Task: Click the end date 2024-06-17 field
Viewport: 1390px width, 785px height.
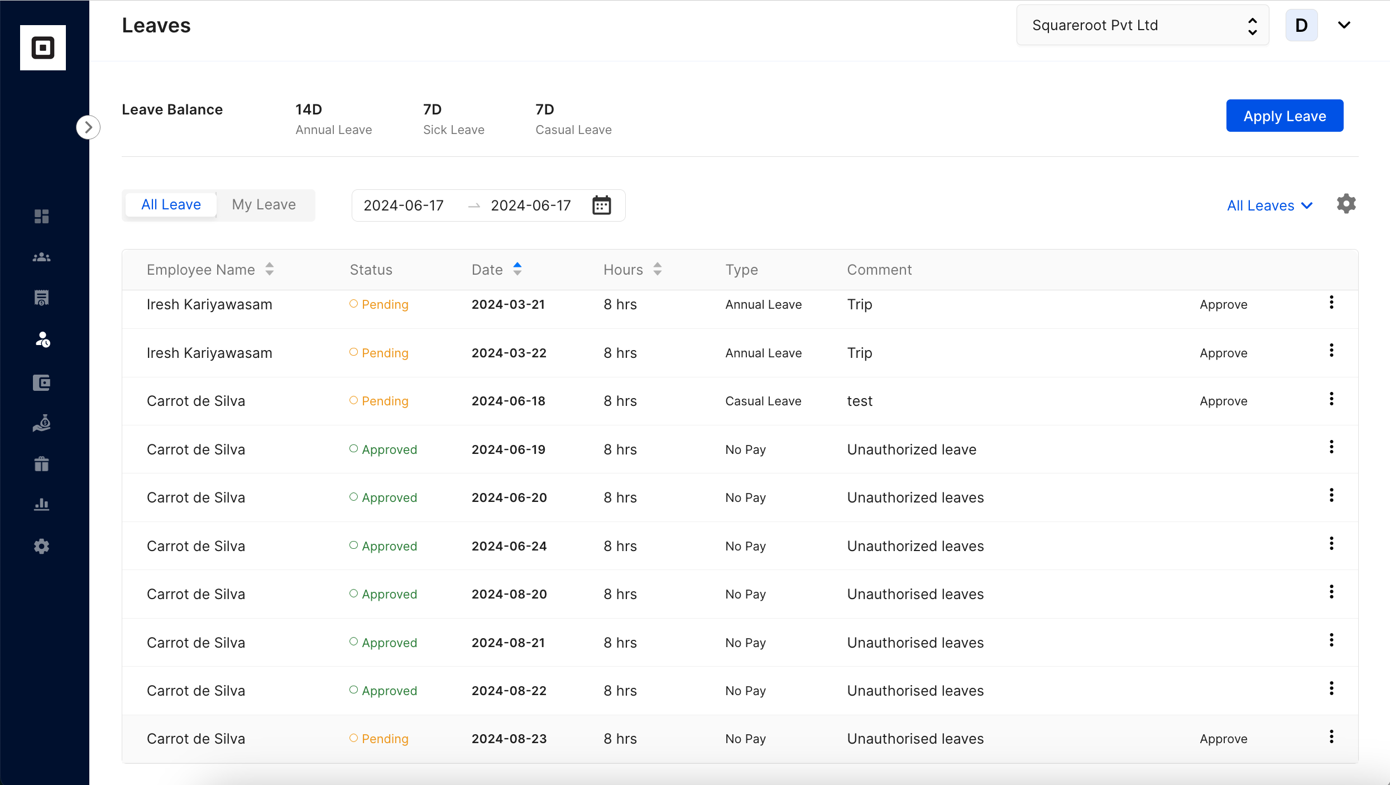Action: 531,205
